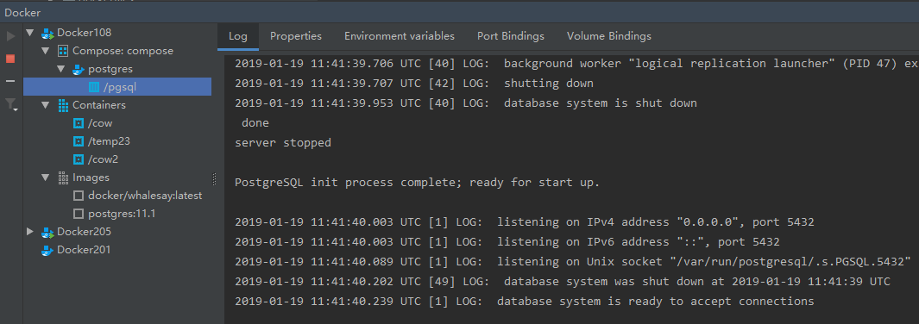Click the 'logical replication launcher' log line
This screenshot has height=324, width=919.
[x=576, y=63]
